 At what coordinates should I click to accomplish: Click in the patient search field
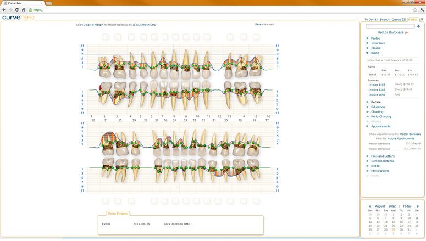click(x=390, y=26)
